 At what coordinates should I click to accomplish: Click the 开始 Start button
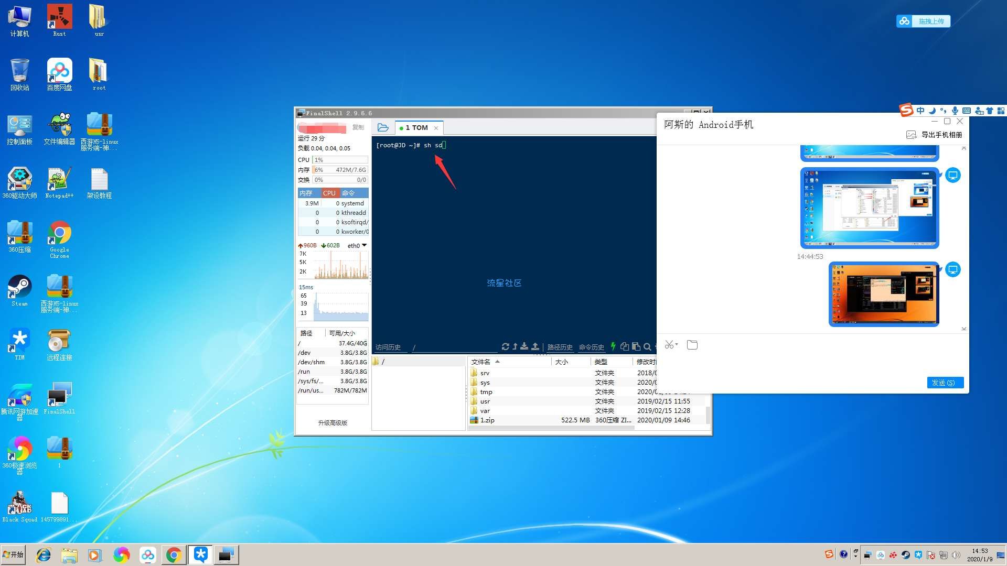pos(13,554)
